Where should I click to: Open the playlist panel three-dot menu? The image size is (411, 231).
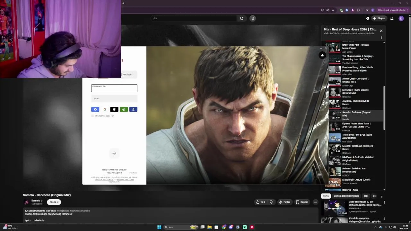(381, 38)
